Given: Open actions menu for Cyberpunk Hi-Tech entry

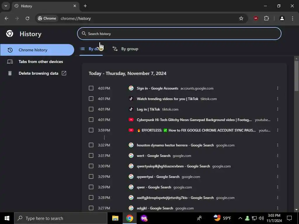Looking at the screenshot, I should tap(277, 120).
